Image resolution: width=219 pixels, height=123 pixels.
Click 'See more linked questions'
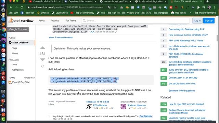[x=182, y=91]
